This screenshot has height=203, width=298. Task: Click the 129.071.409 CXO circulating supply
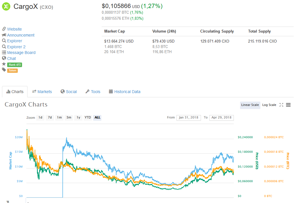click(x=215, y=41)
